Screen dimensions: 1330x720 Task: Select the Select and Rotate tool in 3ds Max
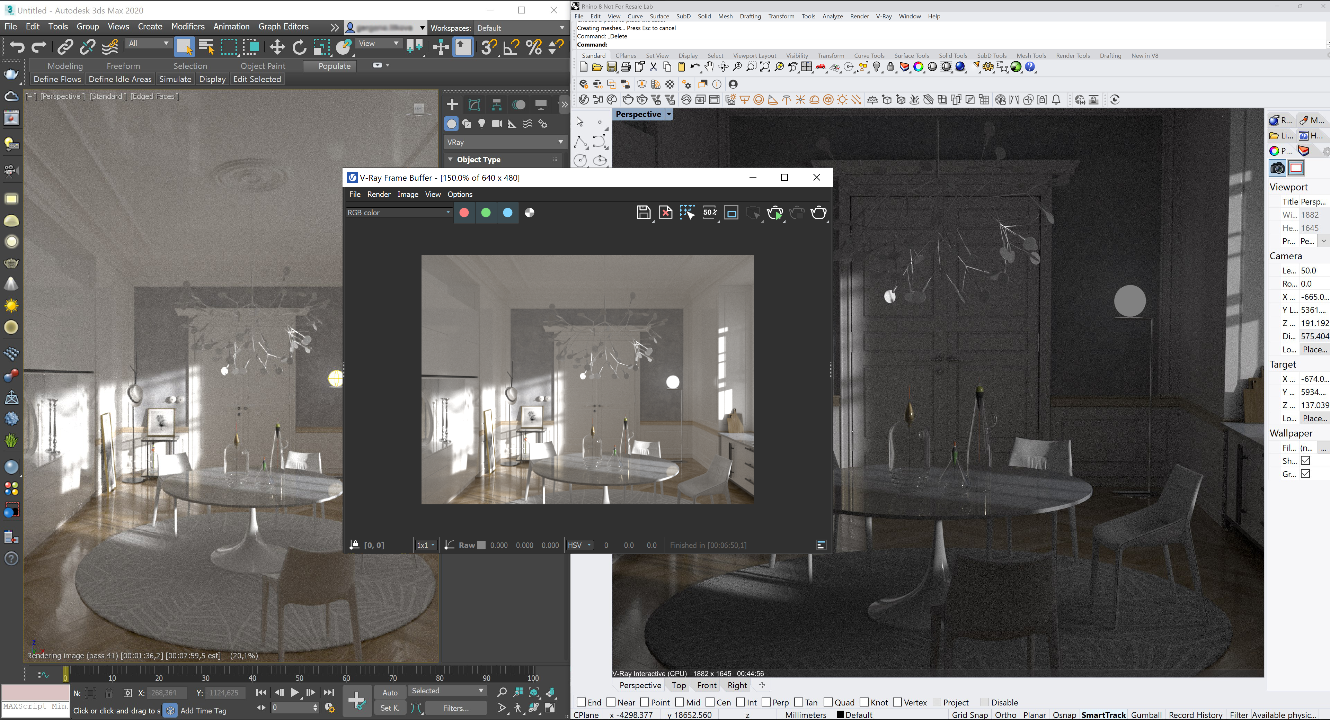[299, 47]
